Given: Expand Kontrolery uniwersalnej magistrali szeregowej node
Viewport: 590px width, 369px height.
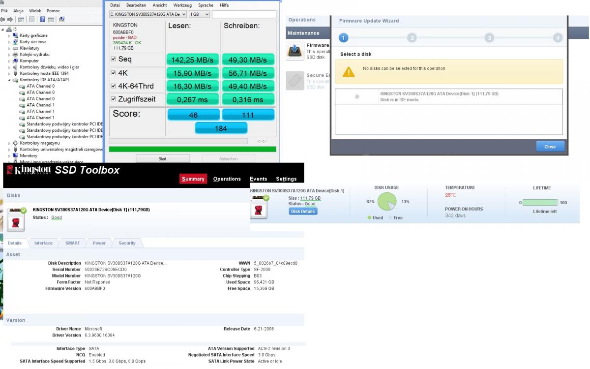Looking at the screenshot, I should pos(9,150).
